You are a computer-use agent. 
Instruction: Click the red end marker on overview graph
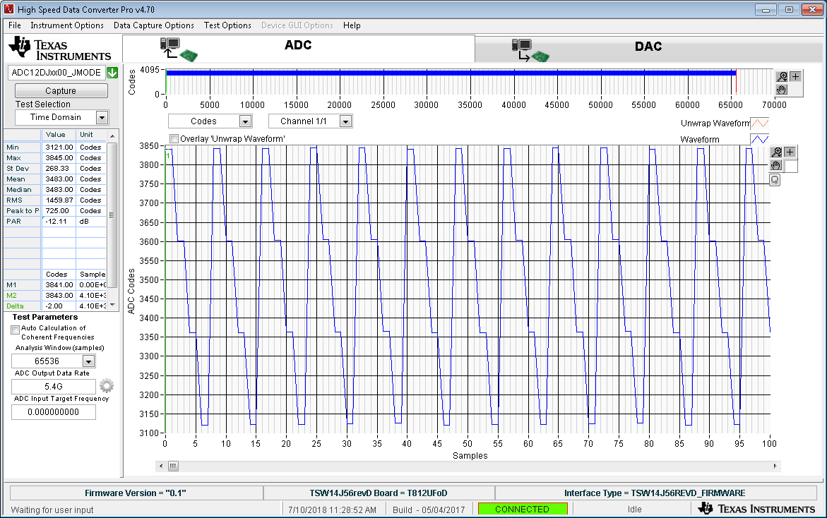(x=736, y=82)
